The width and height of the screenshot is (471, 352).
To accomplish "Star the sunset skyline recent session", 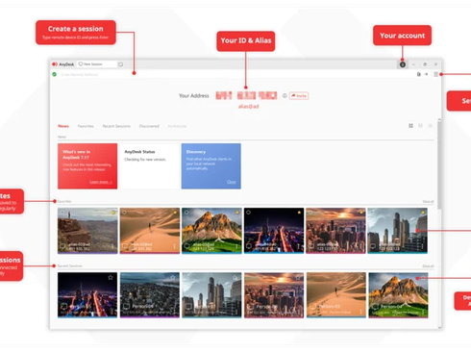I will click(x=297, y=278).
